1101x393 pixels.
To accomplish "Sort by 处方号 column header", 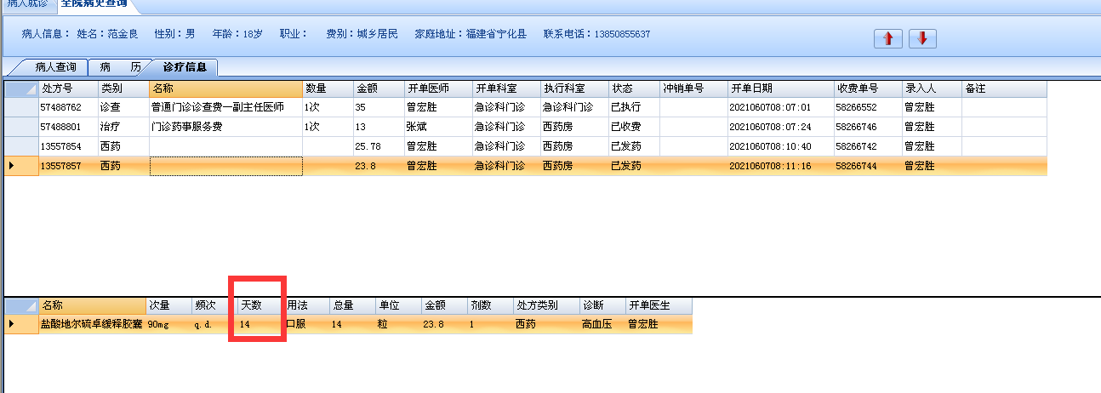I will [68, 88].
